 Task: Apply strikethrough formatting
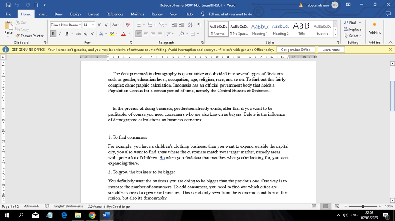click(x=78, y=34)
